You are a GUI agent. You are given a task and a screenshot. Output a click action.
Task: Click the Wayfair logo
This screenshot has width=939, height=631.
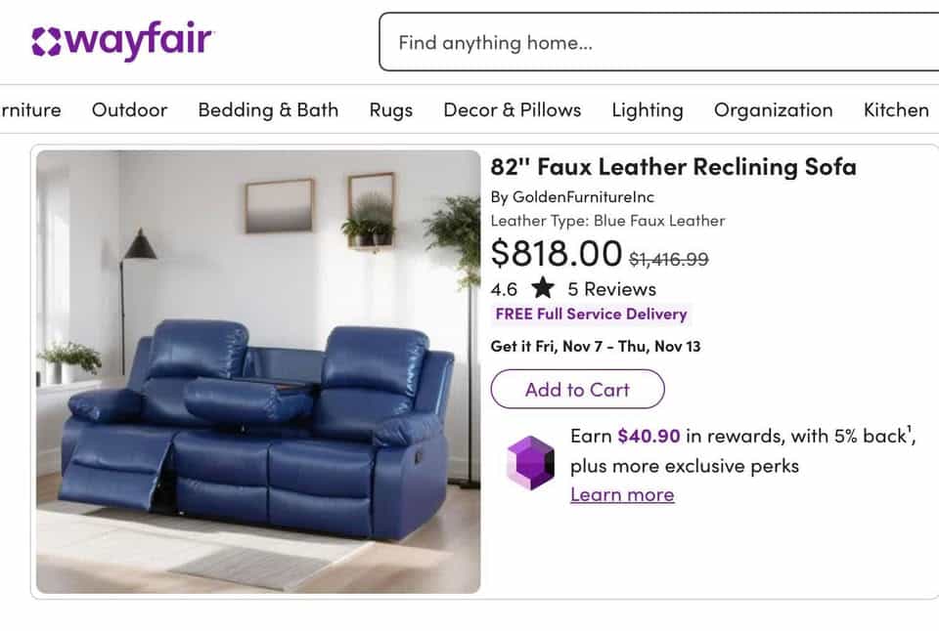tap(123, 40)
